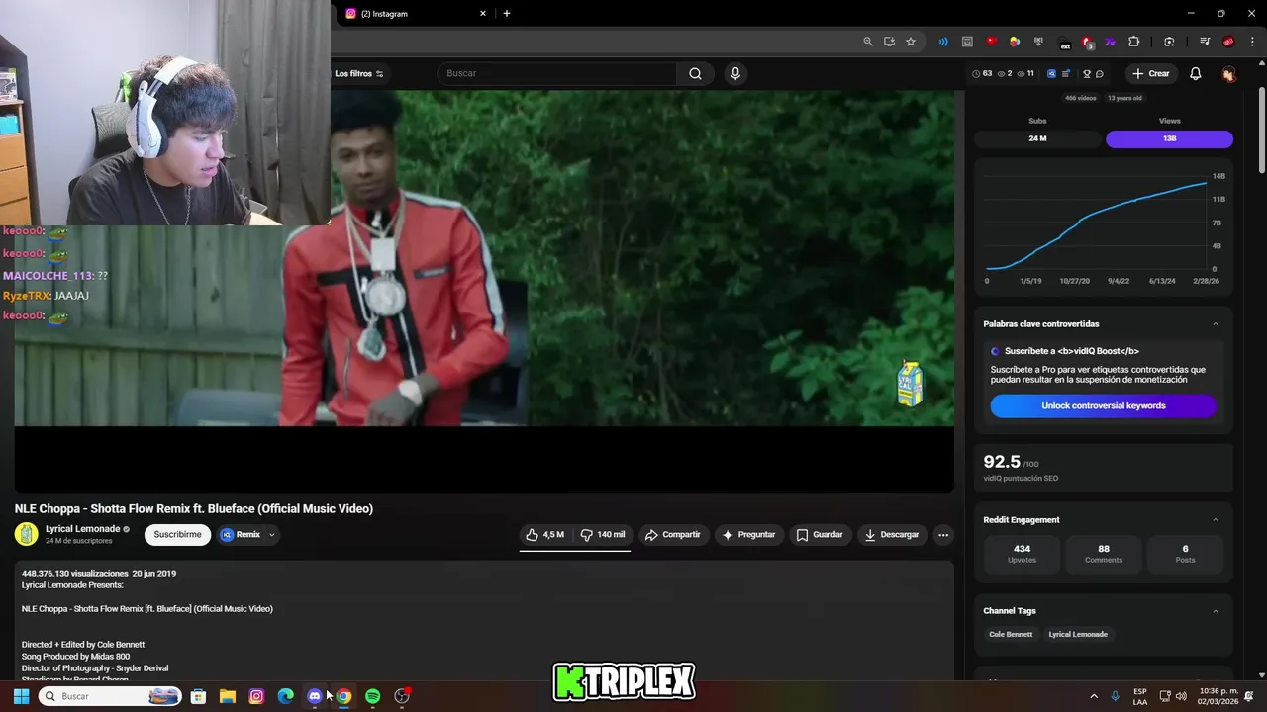The width and height of the screenshot is (1267, 712).
Task: Click the Lyrical Lemonade watermark on the video
Action: click(910, 384)
